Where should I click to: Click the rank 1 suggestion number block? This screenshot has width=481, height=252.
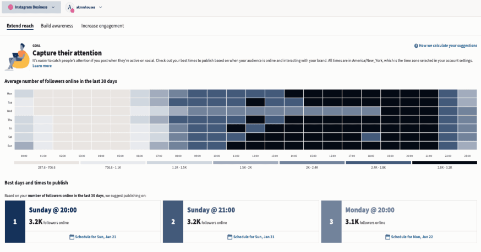[15, 222]
